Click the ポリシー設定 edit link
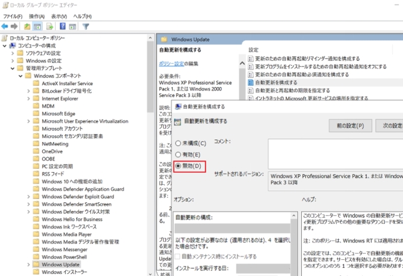Screen dimensions: 403x276 [x=171, y=64]
